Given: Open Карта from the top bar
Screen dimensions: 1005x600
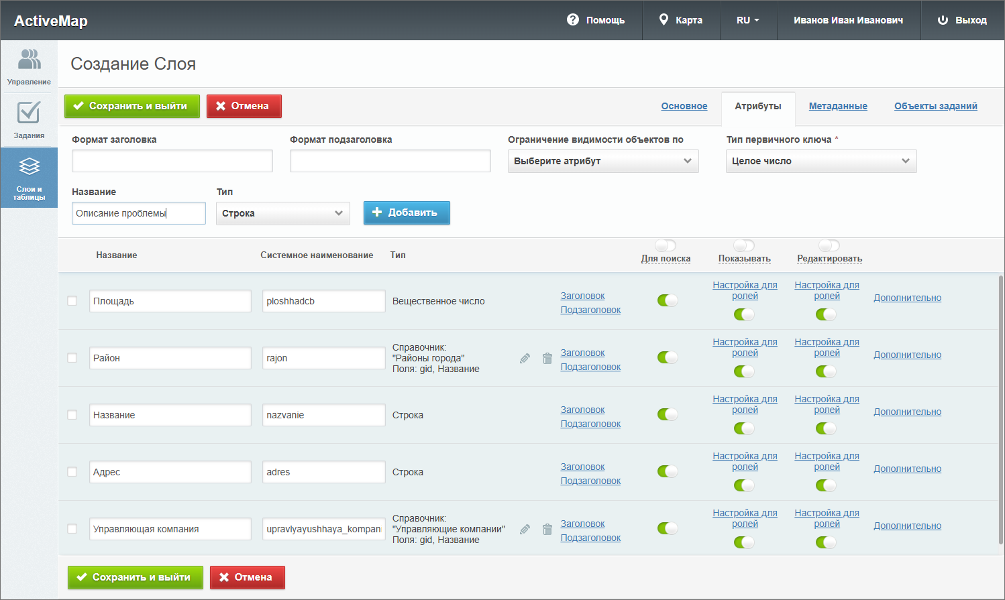Looking at the screenshot, I should tap(681, 20).
